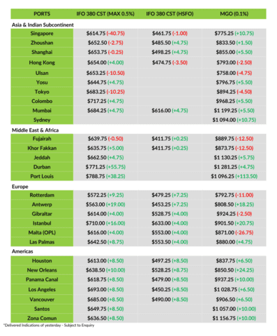Screen dimensions: 277x336
Task: Select the Houston port label
Action: 42,260
